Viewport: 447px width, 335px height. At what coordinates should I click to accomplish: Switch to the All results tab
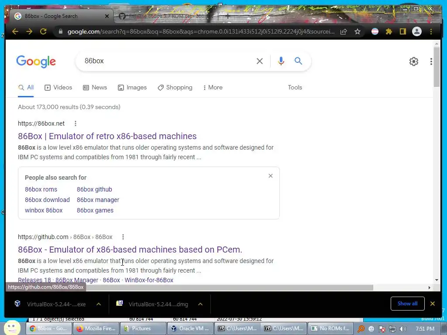click(x=26, y=87)
